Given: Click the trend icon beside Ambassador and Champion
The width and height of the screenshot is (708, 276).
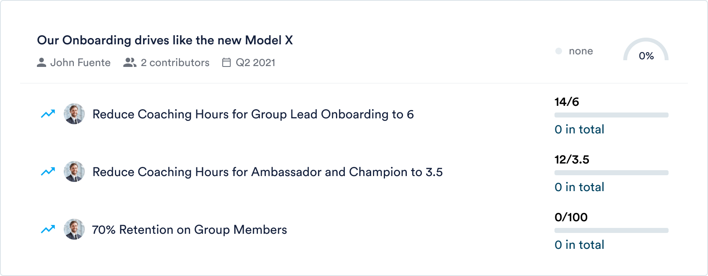Looking at the screenshot, I should coord(48,171).
